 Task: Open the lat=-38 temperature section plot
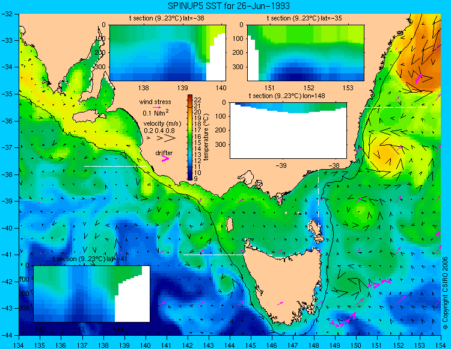tap(168, 53)
